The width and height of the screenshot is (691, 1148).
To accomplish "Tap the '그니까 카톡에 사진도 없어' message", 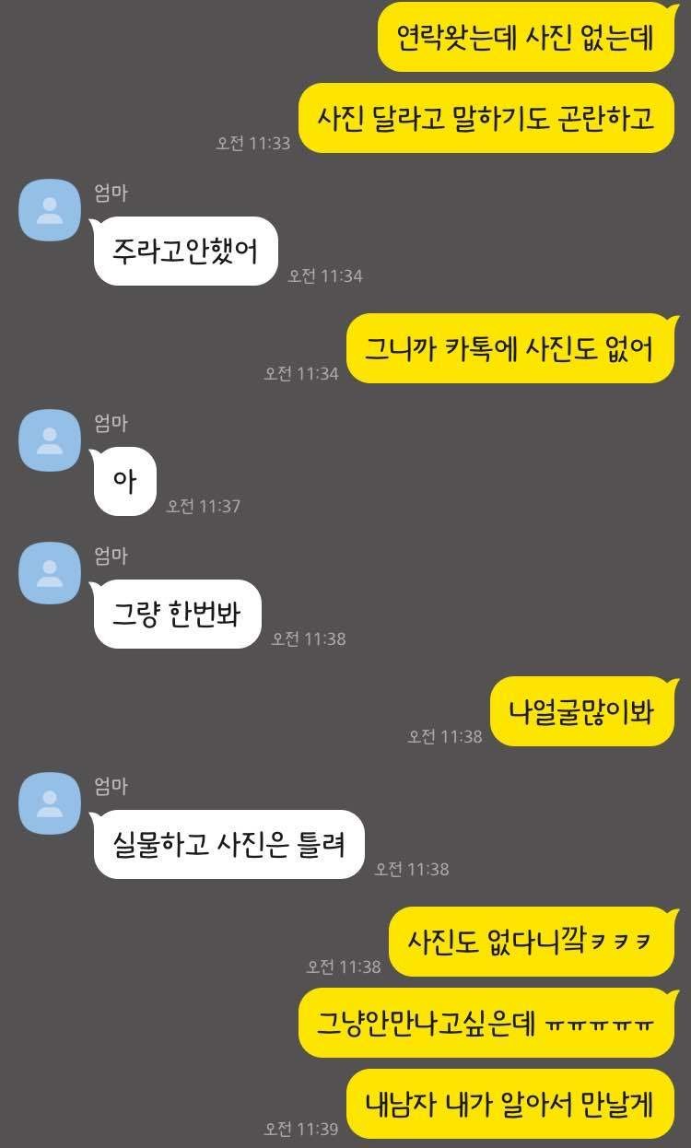I will (512, 348).
